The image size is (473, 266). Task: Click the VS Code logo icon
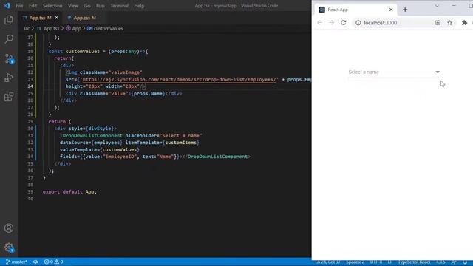click(x=7, y=5)
